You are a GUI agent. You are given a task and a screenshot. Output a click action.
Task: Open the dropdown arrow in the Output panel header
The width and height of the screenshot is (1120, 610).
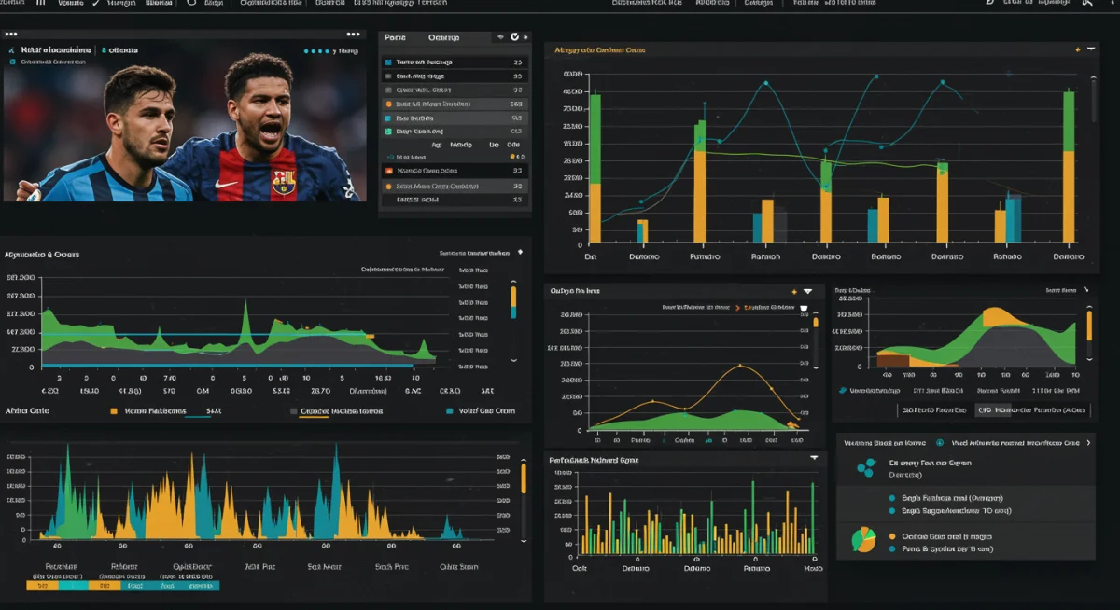(806, 291)
